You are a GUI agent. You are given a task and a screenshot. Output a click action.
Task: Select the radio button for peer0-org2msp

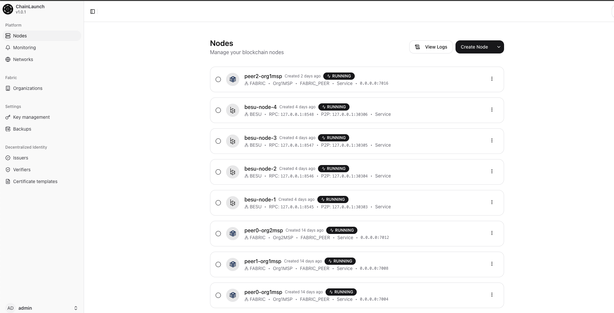tap(219, 234)
